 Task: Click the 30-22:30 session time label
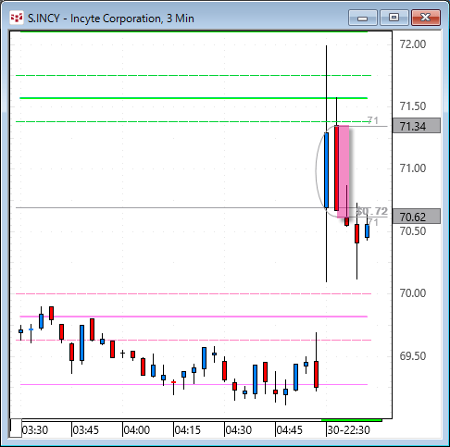pos(348,429)
